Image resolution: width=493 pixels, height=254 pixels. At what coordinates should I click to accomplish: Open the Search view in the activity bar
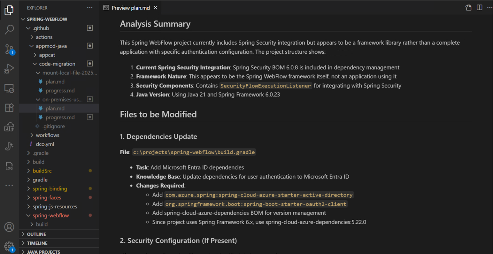pos(9,30)
